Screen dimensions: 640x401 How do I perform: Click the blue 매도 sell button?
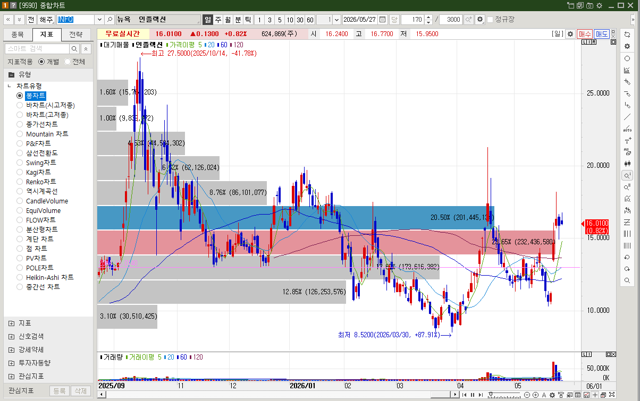[x=602, y=34]
